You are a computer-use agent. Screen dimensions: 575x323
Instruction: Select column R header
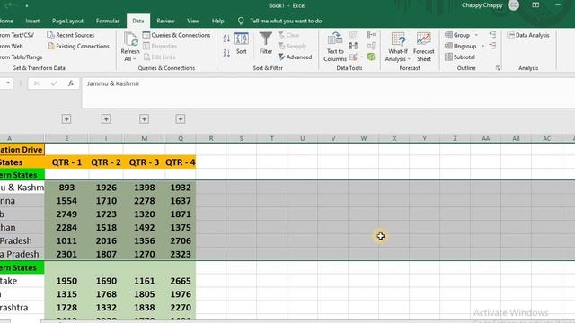pyautogui.click(x=211, y=138)
